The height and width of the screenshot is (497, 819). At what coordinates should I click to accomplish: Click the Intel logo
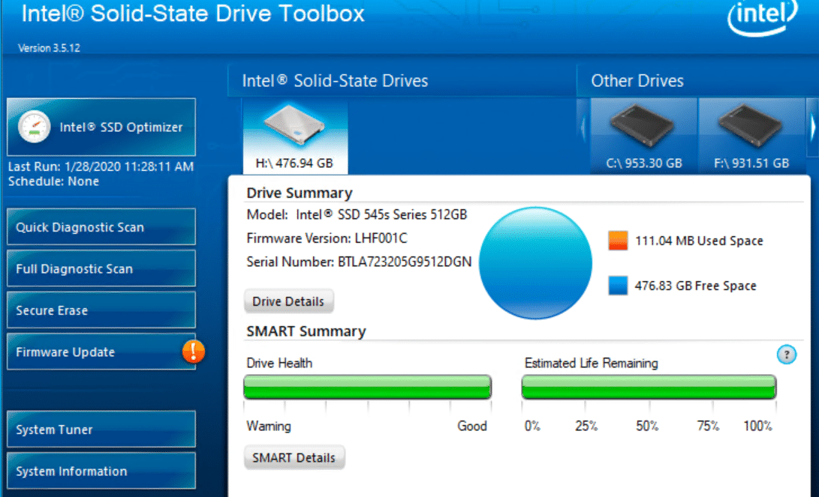(763, 17)
